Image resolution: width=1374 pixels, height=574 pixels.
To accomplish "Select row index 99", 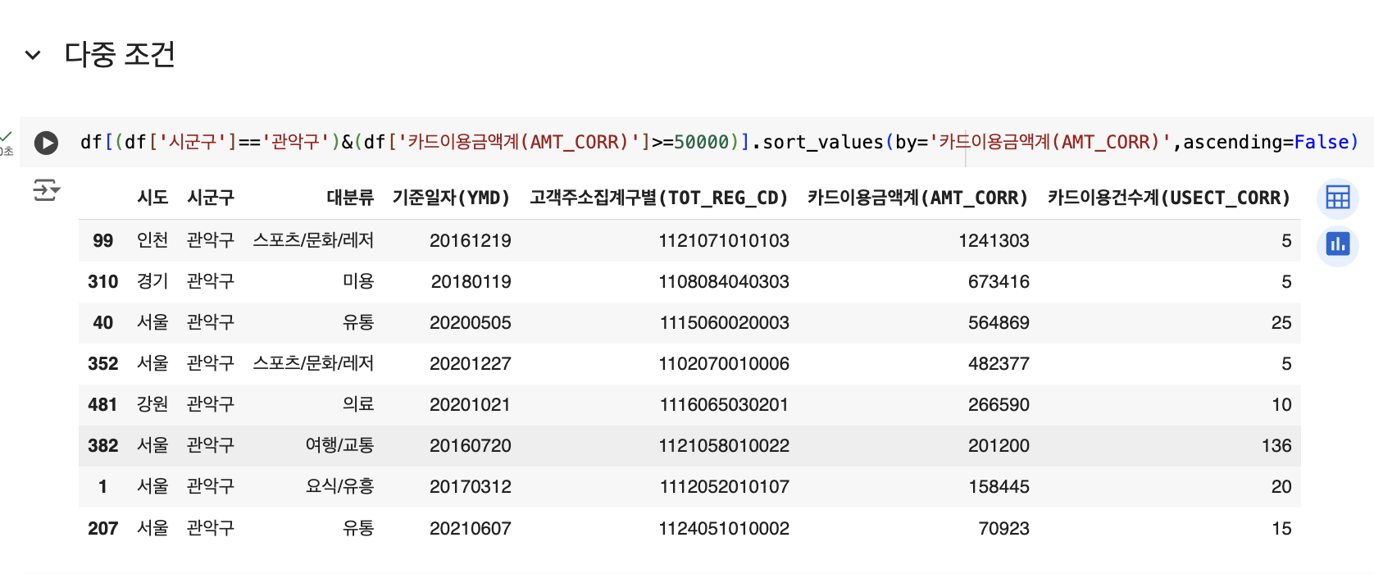I will [102, 240].
